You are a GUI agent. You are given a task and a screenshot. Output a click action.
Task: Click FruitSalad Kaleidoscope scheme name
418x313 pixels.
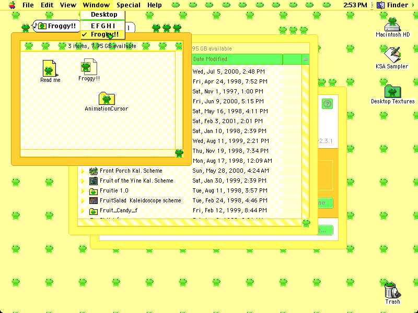pos(140,200)
